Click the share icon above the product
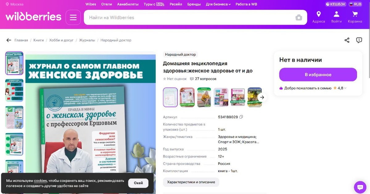370x194 pixels. point(347,40)
